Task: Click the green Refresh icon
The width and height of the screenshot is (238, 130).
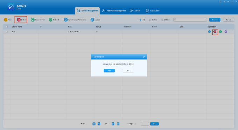Action: tap(50, 20)
